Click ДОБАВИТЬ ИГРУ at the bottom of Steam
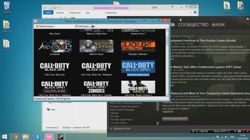 pyautogui.click(x=121, y=129)
